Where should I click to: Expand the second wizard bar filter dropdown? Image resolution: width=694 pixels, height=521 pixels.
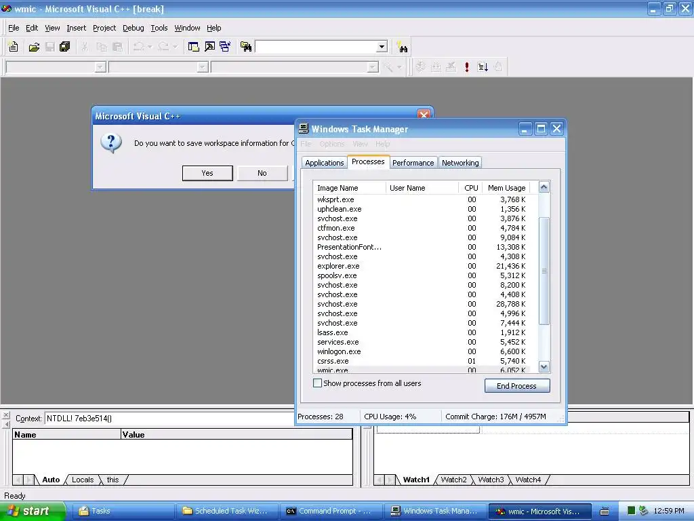(x=202, y=67)
